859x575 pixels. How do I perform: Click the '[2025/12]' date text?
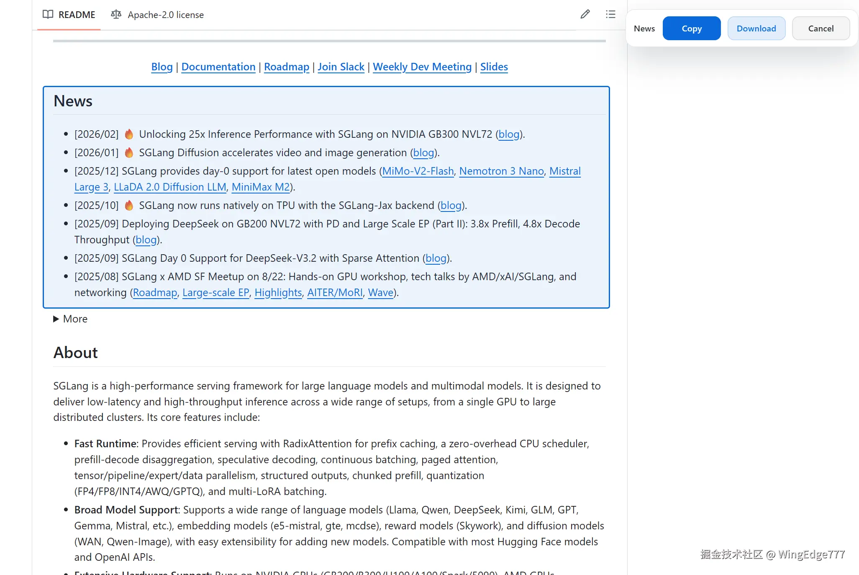point(97,171)
